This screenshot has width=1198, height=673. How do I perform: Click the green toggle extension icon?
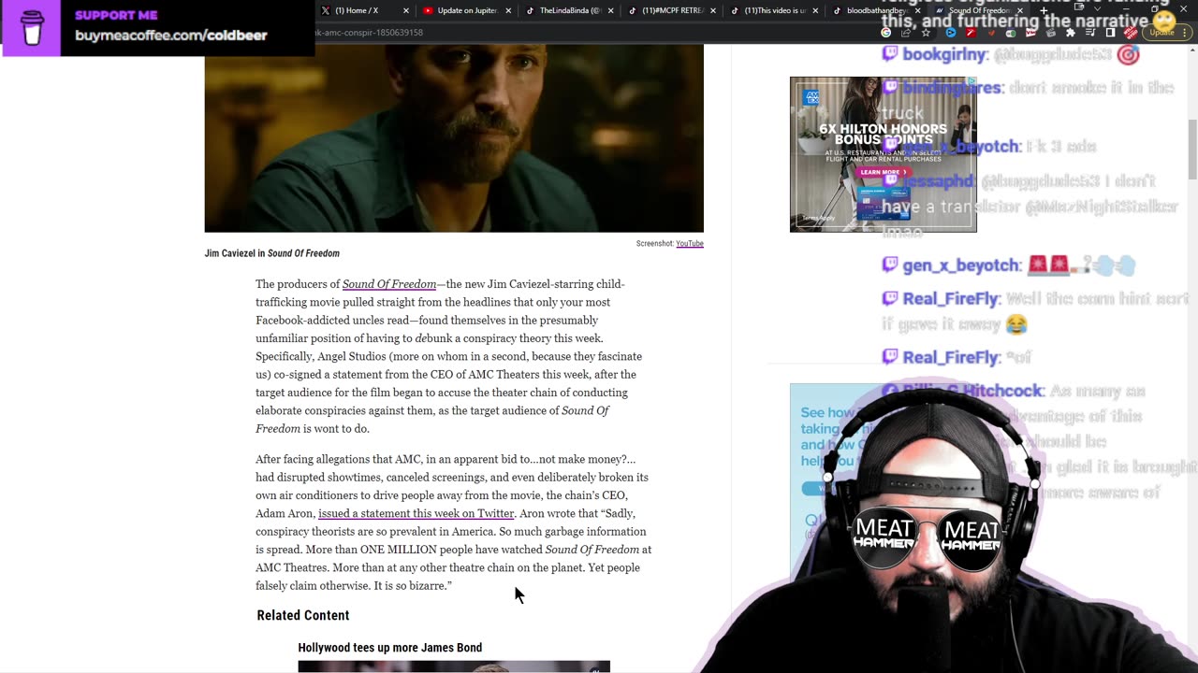[x=1011, y=33]
